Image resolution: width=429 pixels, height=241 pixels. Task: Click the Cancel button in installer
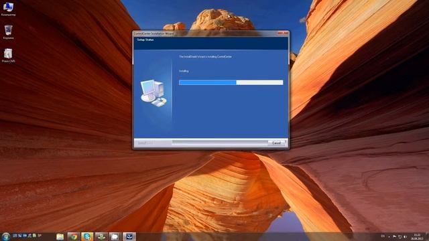(276, 143)
